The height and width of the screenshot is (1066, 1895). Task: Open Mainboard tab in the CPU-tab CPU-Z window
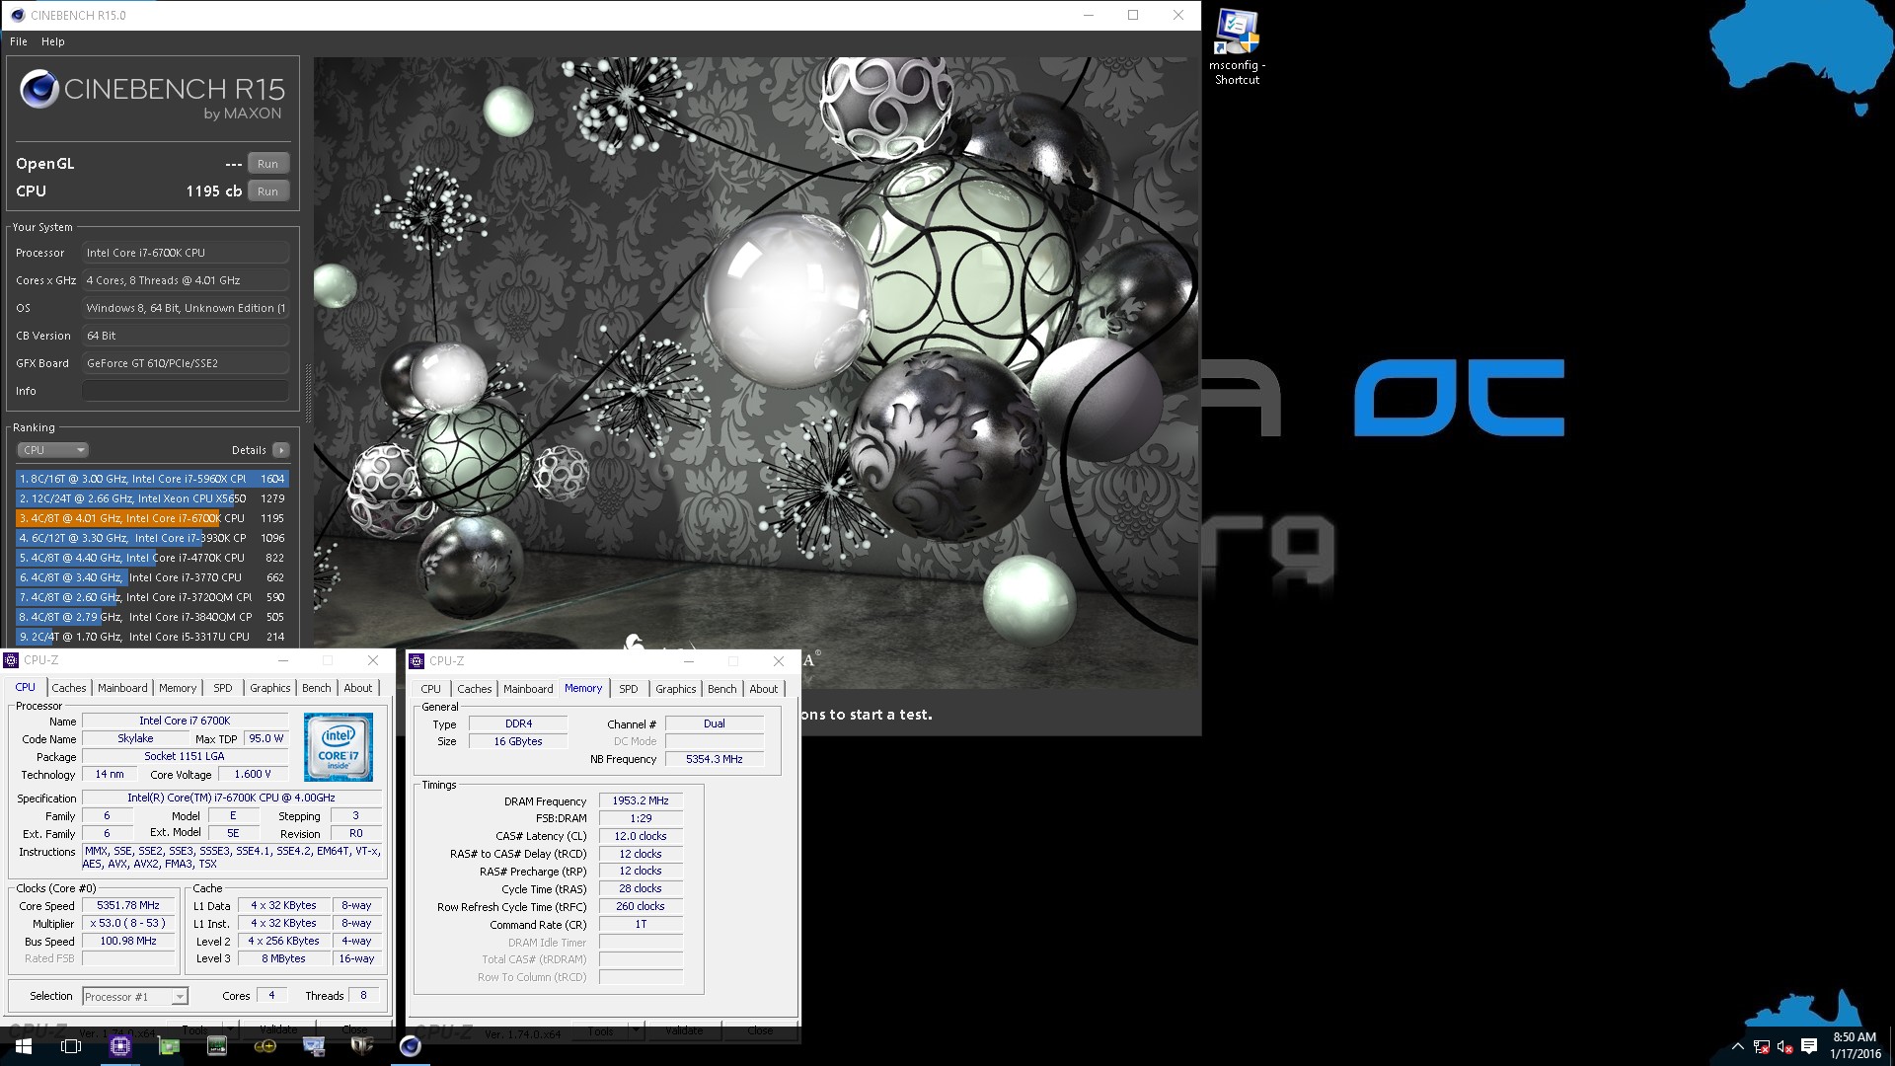122,688
